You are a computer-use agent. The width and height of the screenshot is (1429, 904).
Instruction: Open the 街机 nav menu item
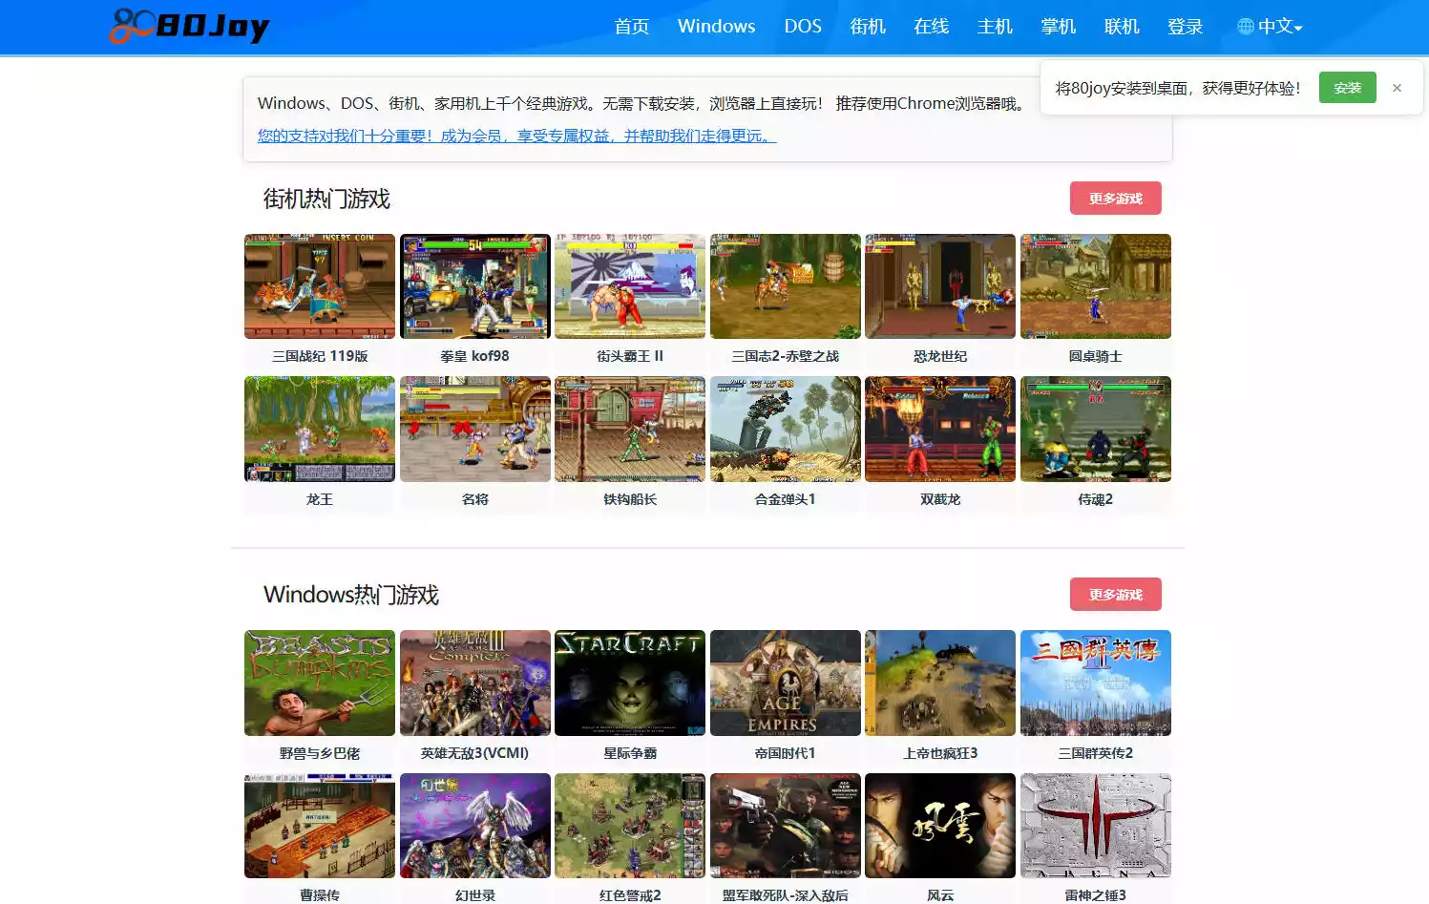[868, 27]
